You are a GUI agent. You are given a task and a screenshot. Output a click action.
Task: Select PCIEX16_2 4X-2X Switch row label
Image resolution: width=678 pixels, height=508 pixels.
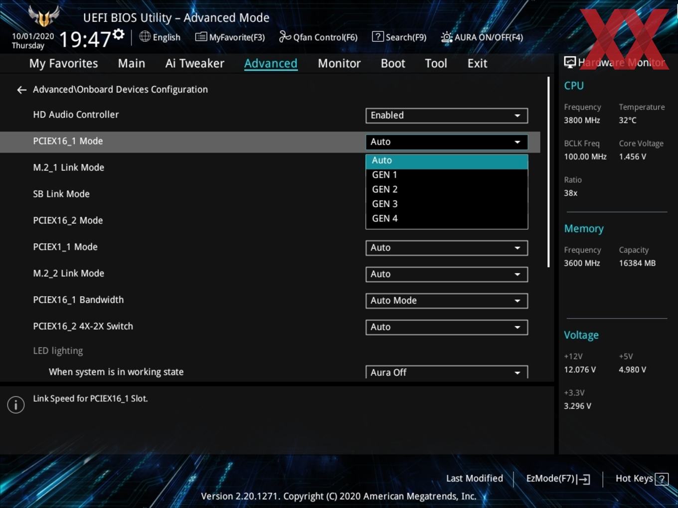[x=83, y=326]
